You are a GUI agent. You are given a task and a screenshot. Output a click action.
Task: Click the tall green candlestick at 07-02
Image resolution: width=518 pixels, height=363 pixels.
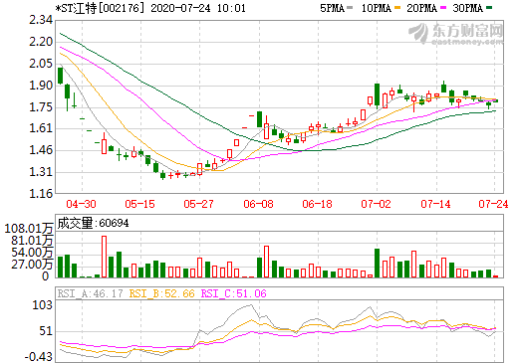click(377, 95)
